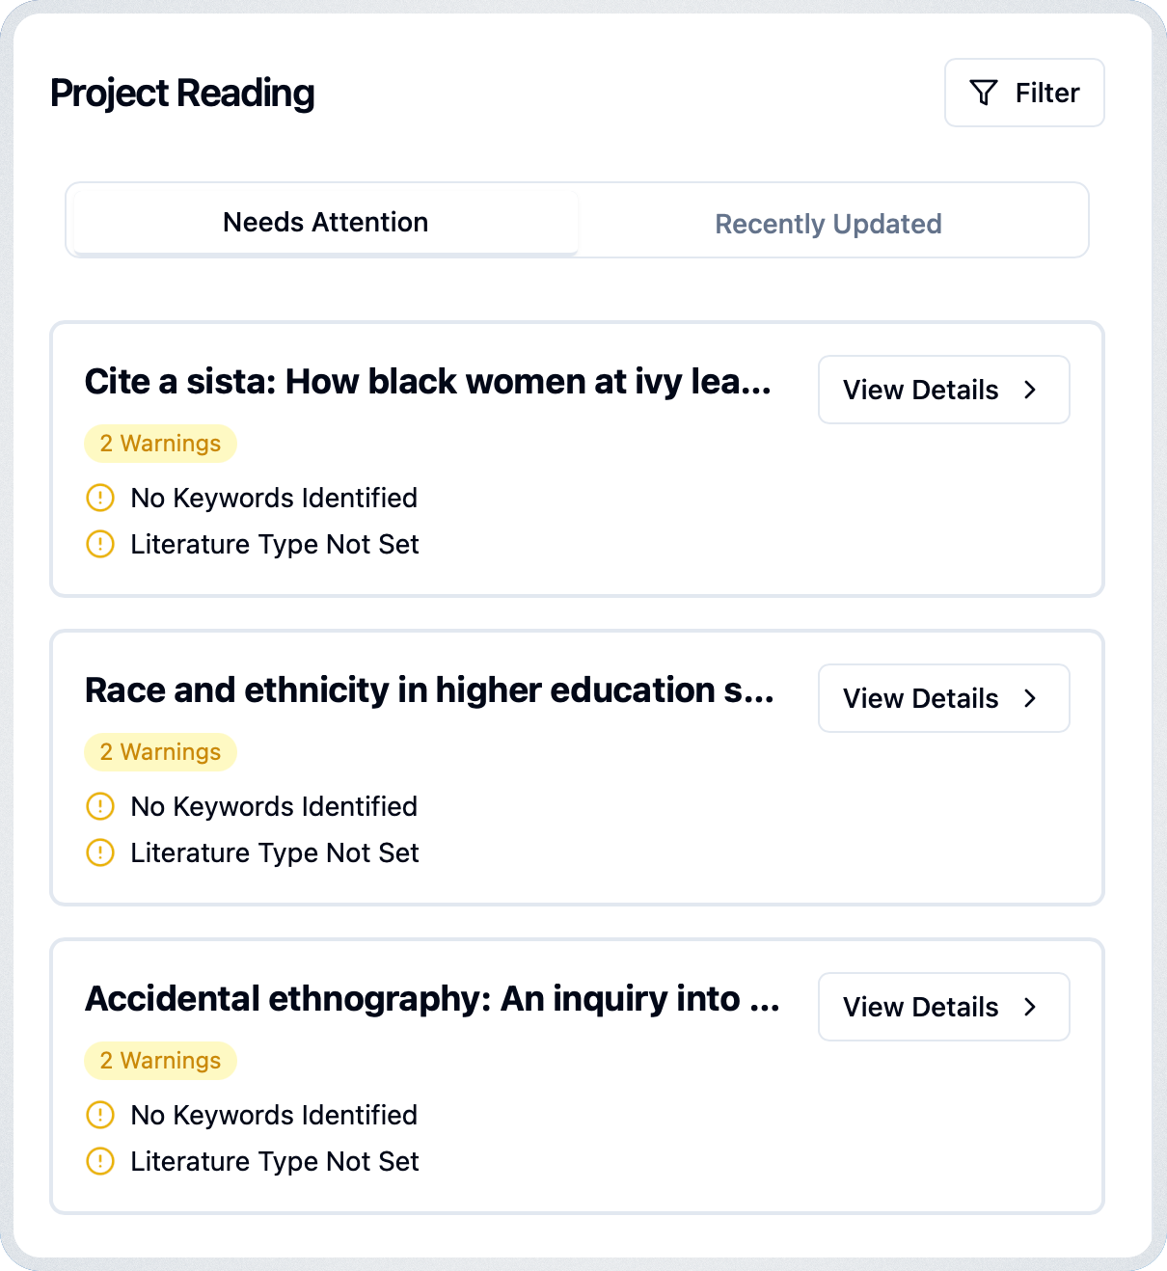Click chevron arrow in Accidental ethnography View Details
This screenshot has width=1167, height=1271.
click(1030, 1007)
